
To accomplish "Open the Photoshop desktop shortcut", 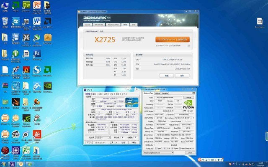I will pyautogui.click(x=37, y=55).
